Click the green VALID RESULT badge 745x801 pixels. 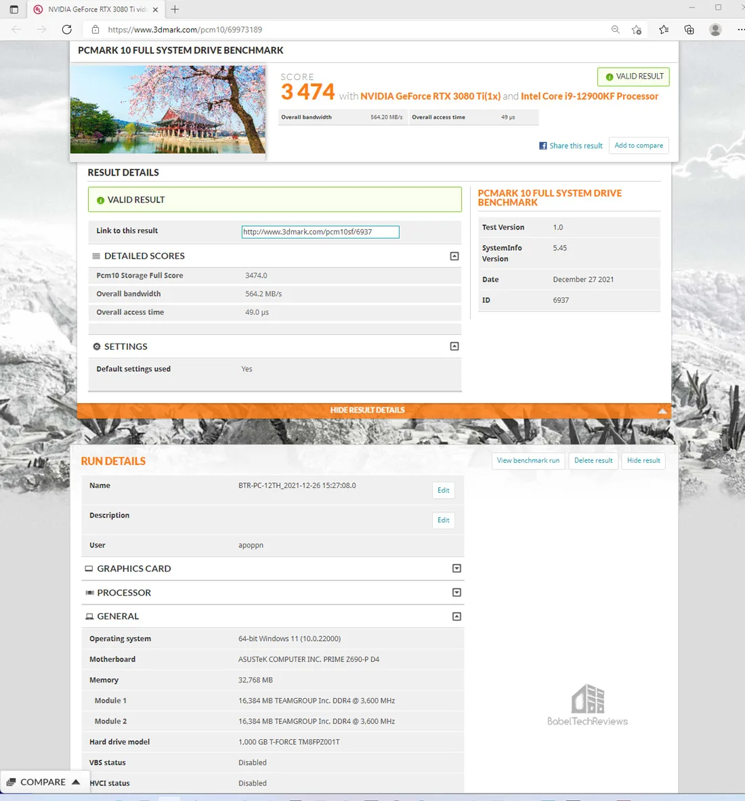tap(633, 77)
